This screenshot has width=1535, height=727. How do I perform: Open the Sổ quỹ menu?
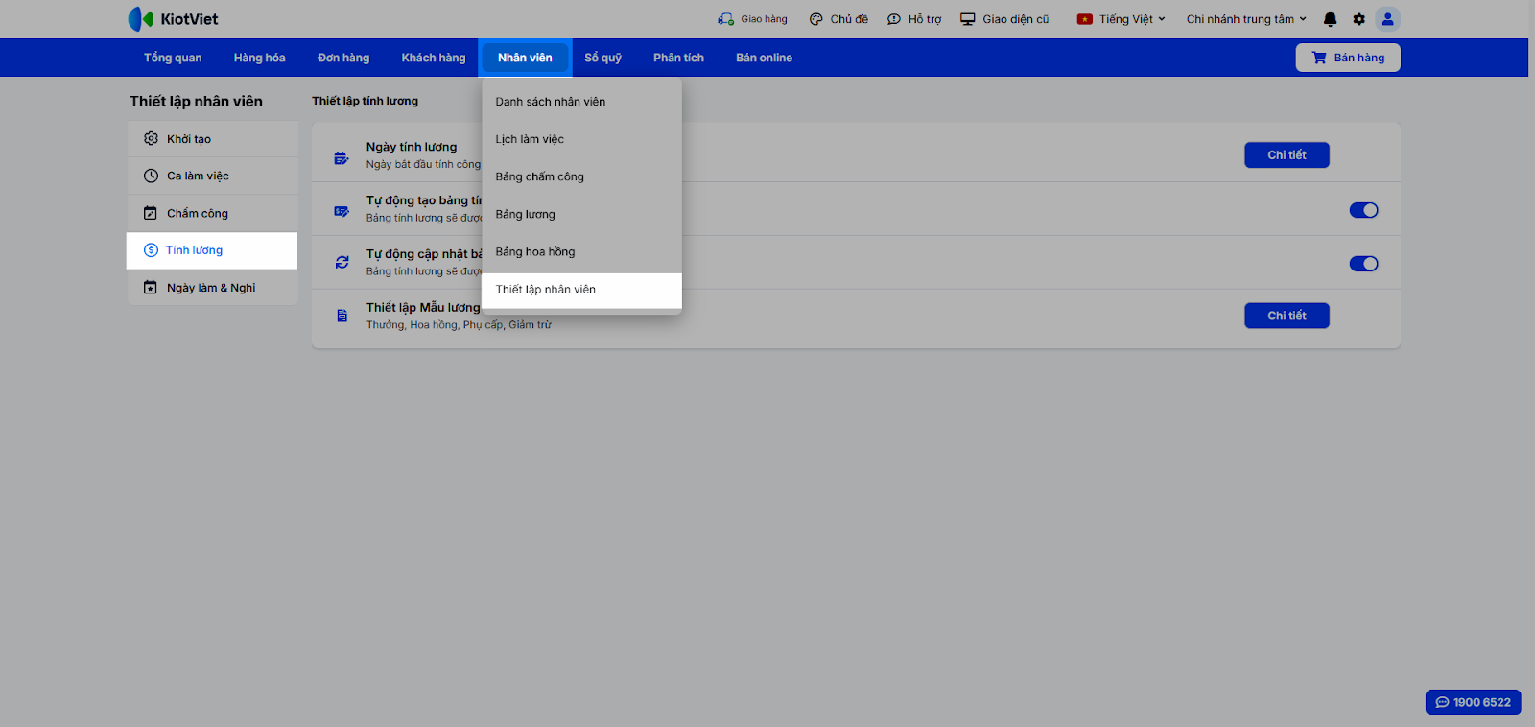[x=603, y=58]
